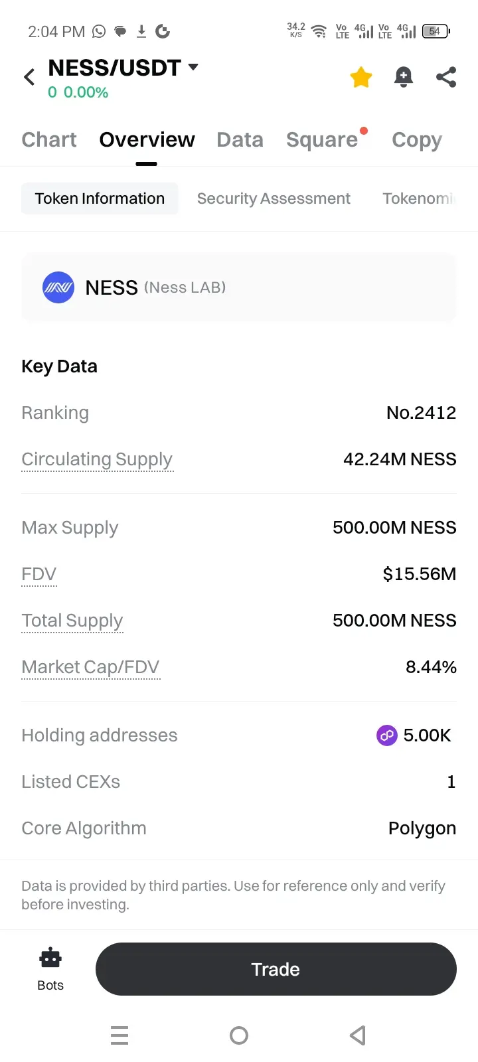Image resolution: width=478 pixels, height=1062 pixels.
Task: Tap the NESS token logo icon
Action: [58, 287]
